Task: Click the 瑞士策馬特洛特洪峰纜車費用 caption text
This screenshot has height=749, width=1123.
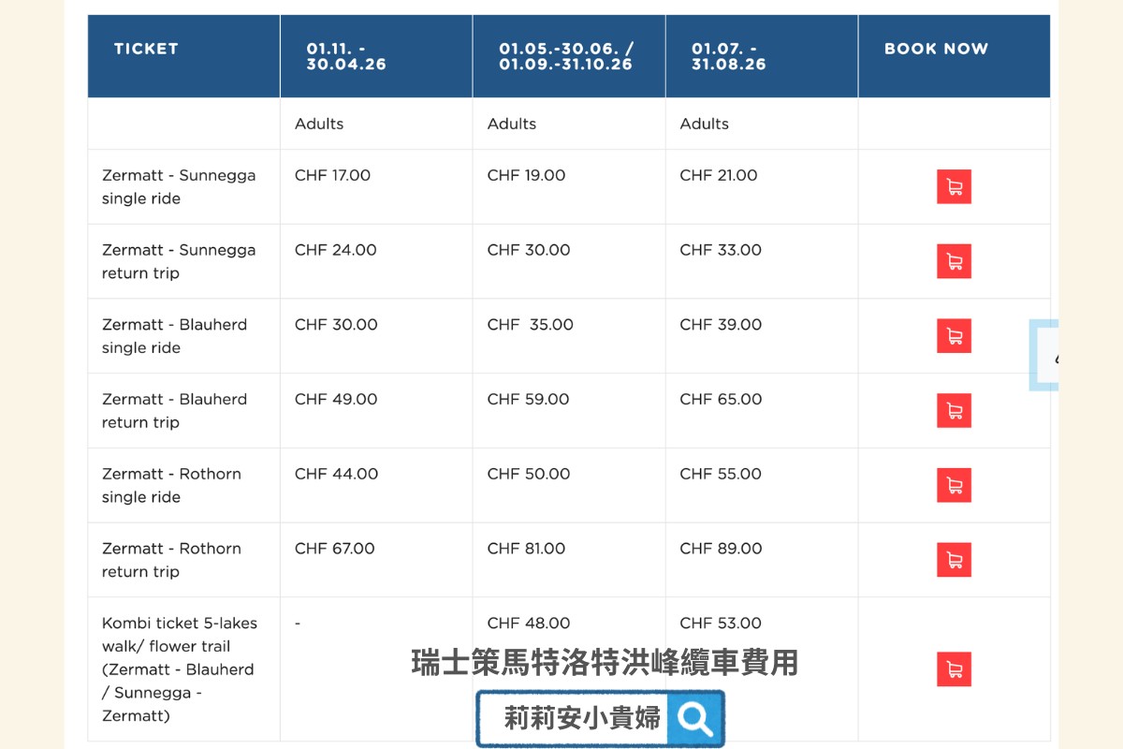Action: click(605, 663)
